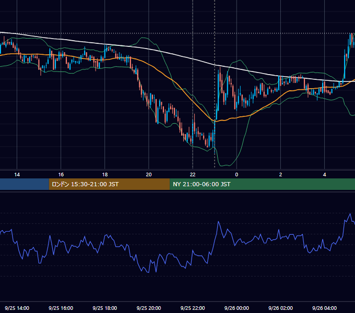355x313 pixels.
Task: Click the ロンドン 15:30-21:00 JST session bar
Action: point(109,184)
